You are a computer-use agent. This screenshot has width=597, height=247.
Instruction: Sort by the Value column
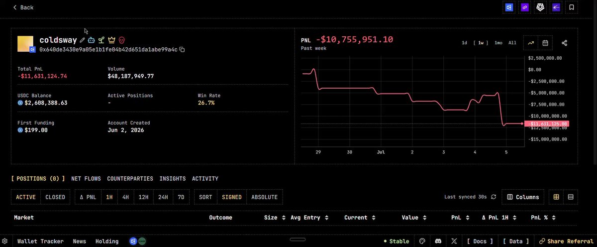(413, 218)
